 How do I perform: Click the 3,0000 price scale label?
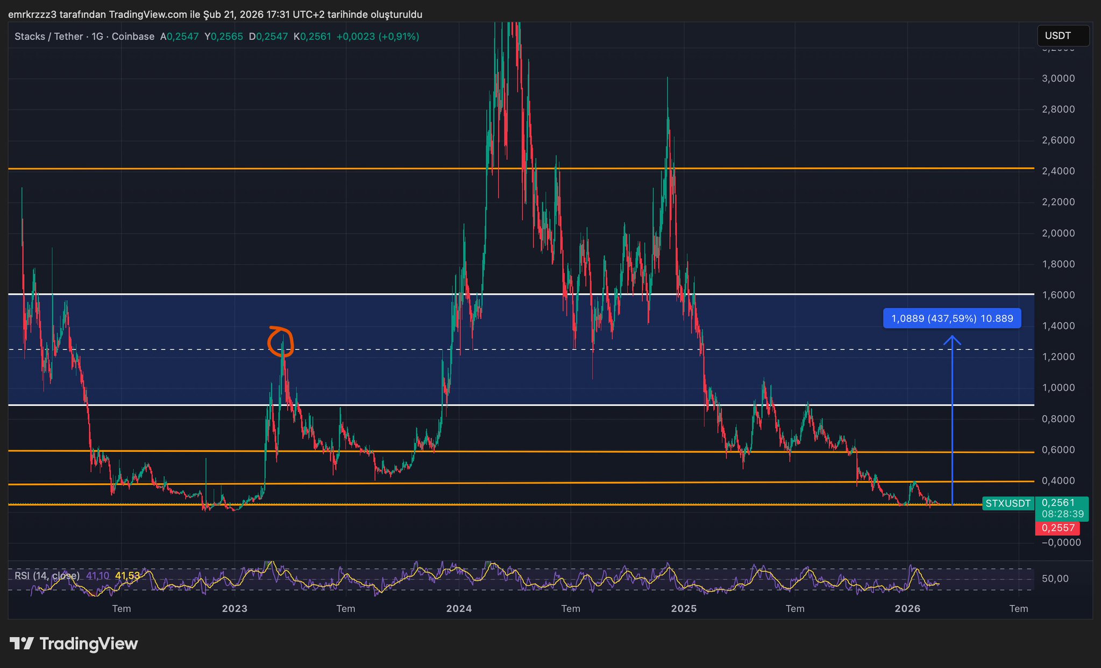(1058, 79)
